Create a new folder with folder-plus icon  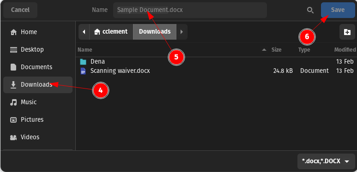(x=347, y=32)
